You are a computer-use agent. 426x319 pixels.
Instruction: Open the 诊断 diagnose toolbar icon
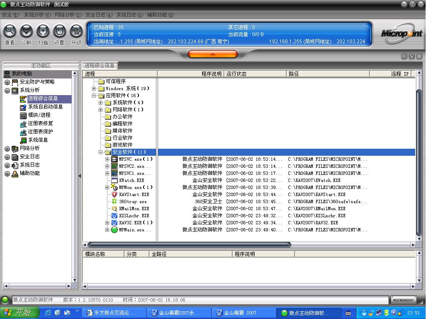[26, 32]
